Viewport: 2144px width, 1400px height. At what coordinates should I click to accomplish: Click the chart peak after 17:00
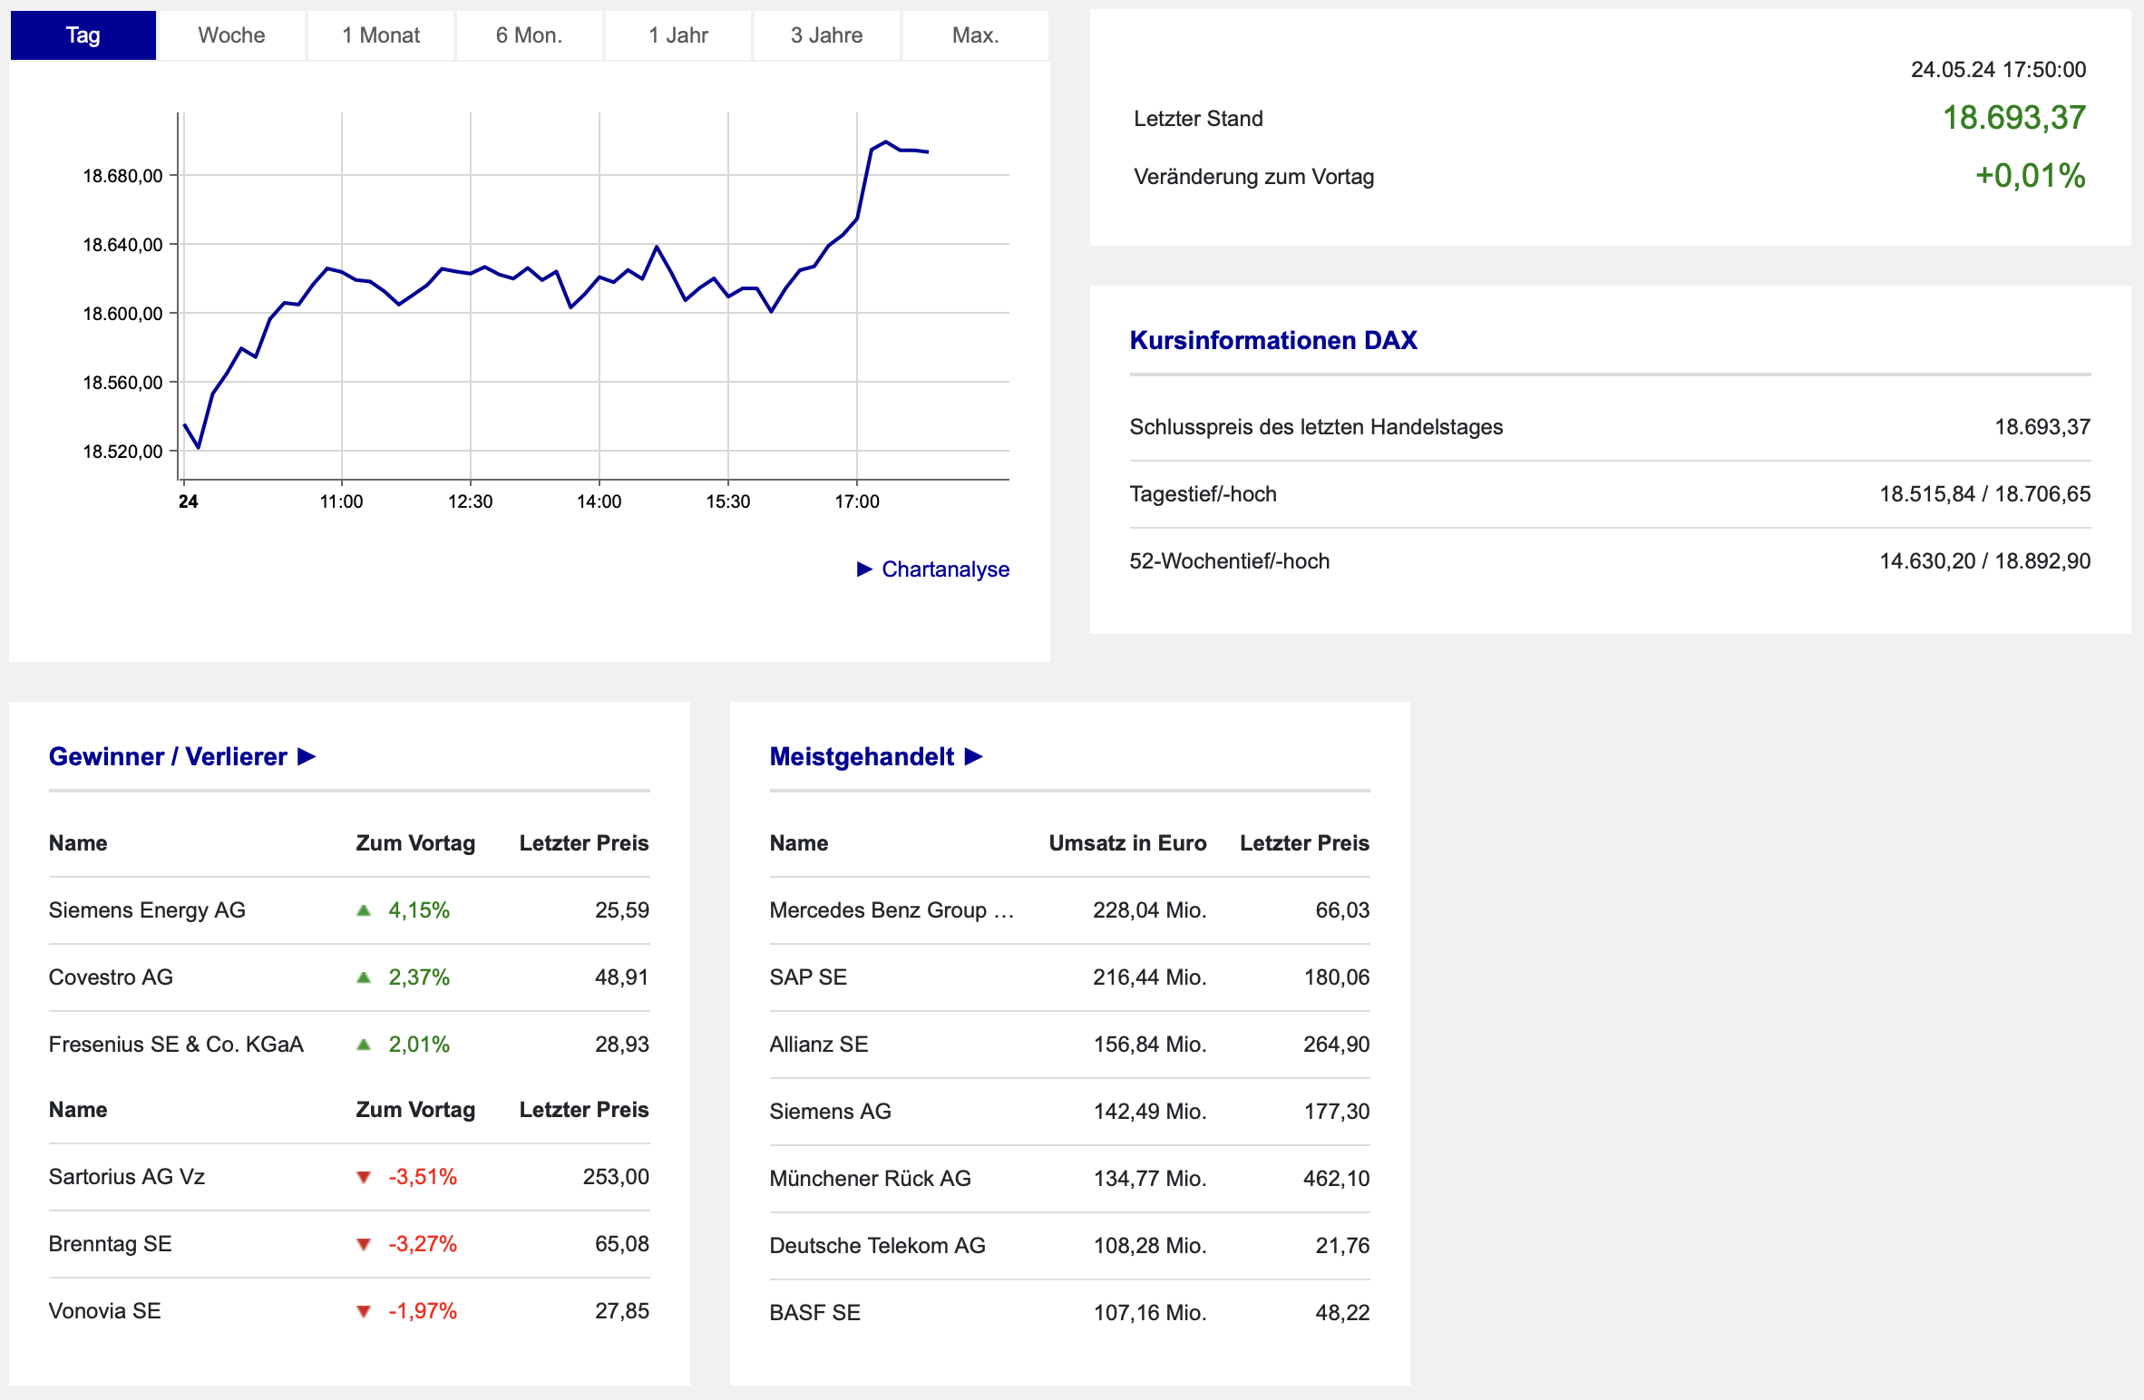point(886,142)
